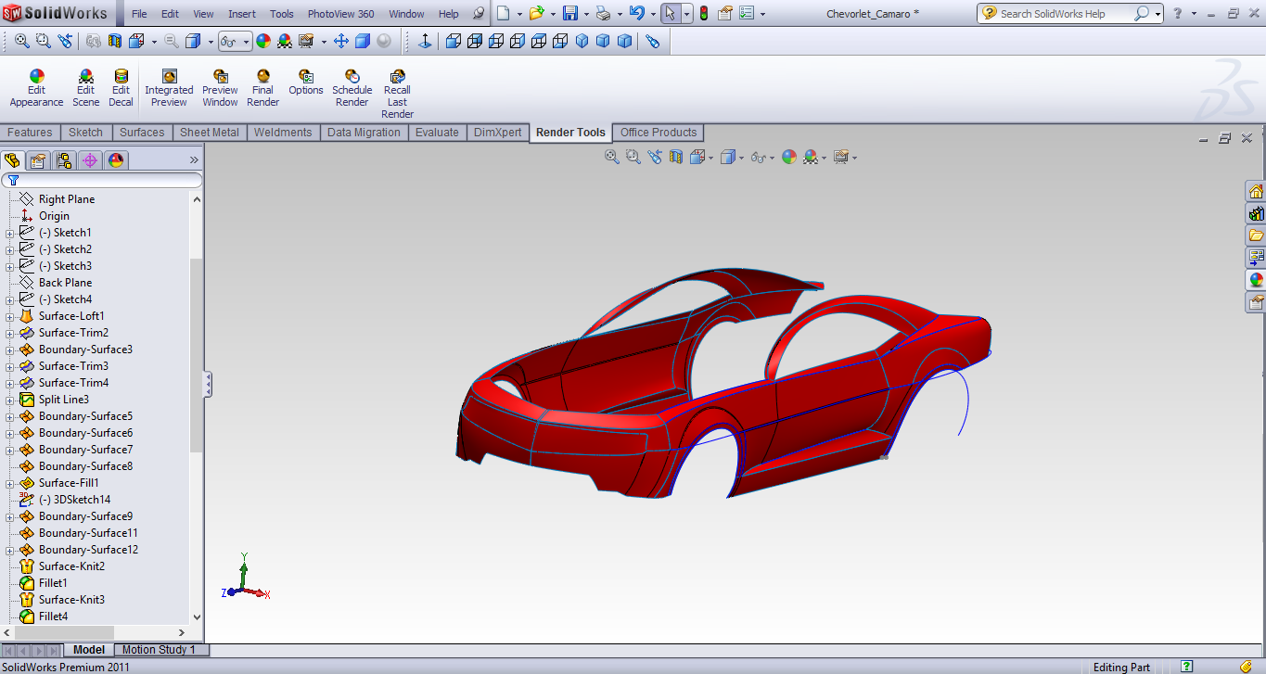The height and width of the screenshot is (674, 1266).
Task: Open Schedule Render dialog
Action: tap(352, 89)
